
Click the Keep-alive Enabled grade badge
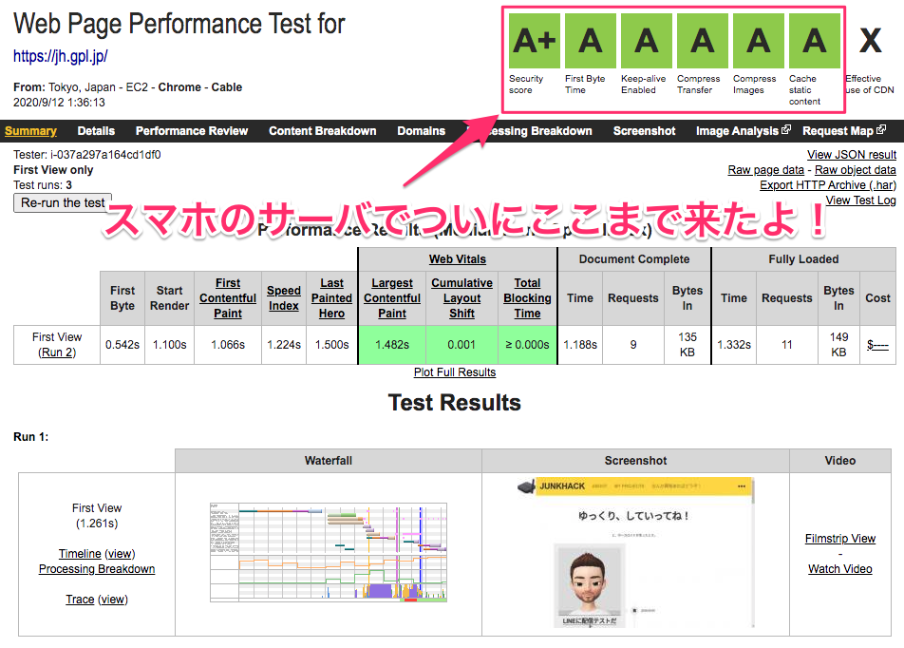(x=646, y=41)
